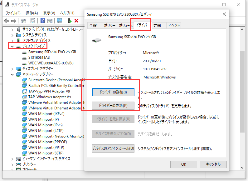The height and width of the screenshot is (181, 248).
Task: Click the SSD drive image in Properties dialog
Action: click(97, 40)
